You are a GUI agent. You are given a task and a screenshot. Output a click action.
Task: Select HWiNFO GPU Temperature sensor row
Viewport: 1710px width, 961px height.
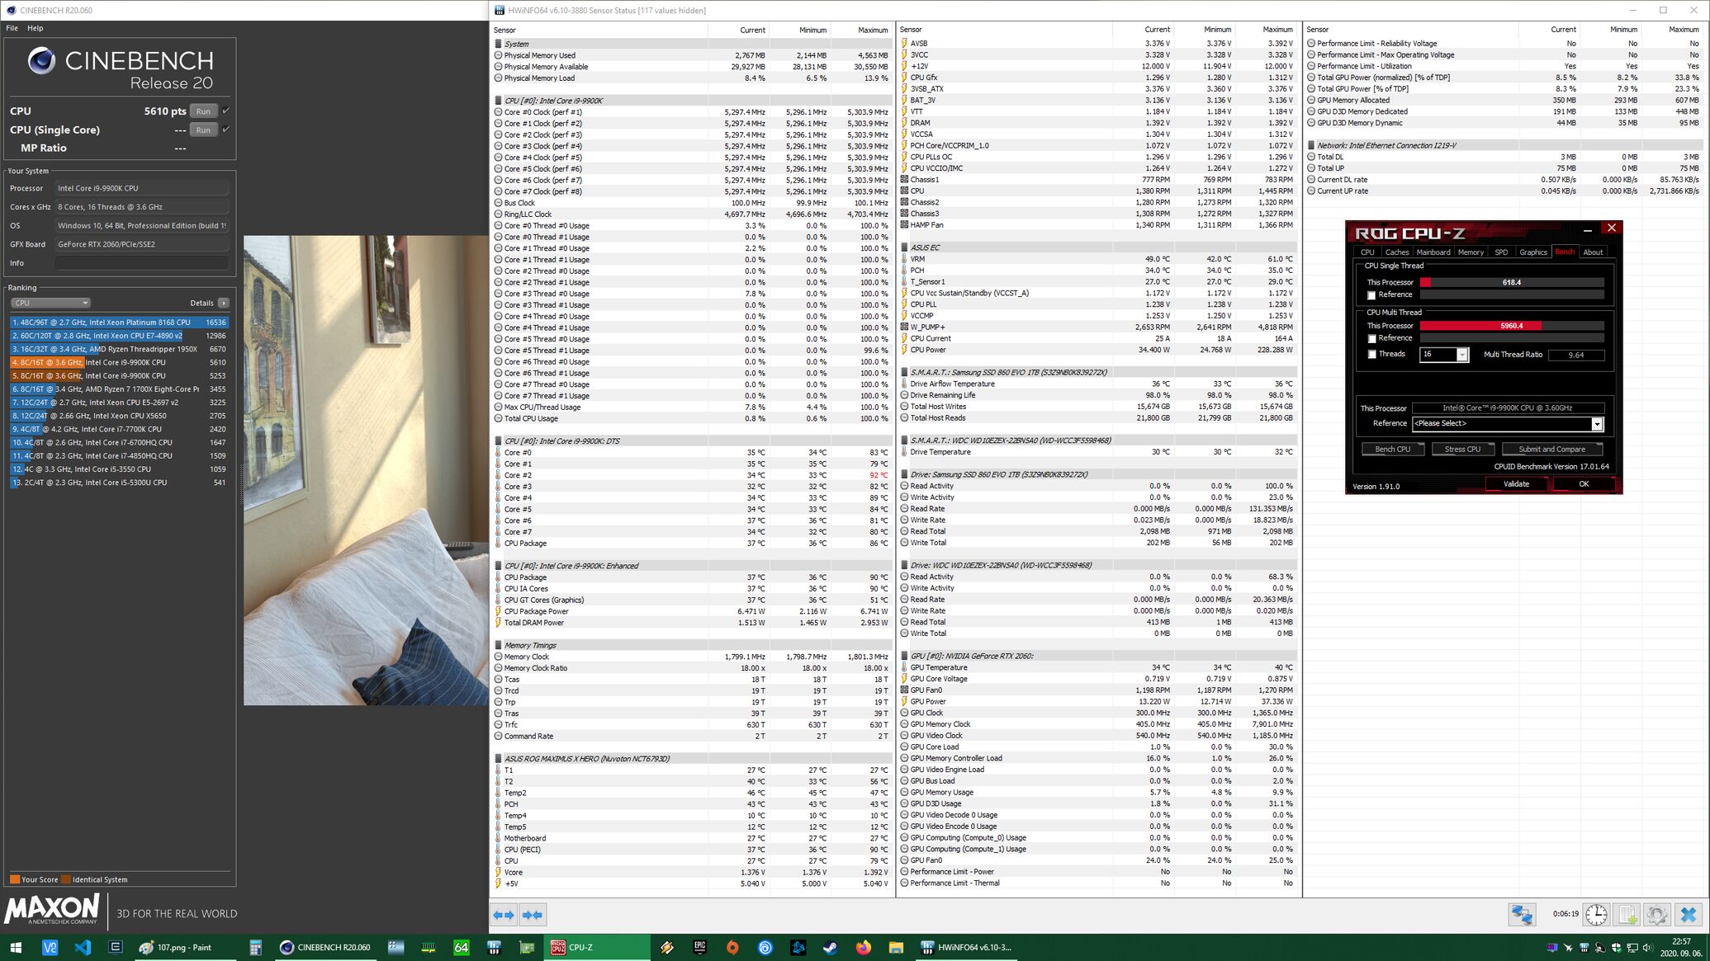point(1098,667)
